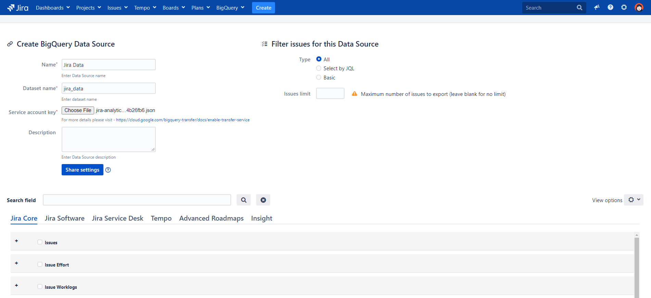Click the Description text area
The width and height of the screenshot is (651, 298).
[109, 139]
